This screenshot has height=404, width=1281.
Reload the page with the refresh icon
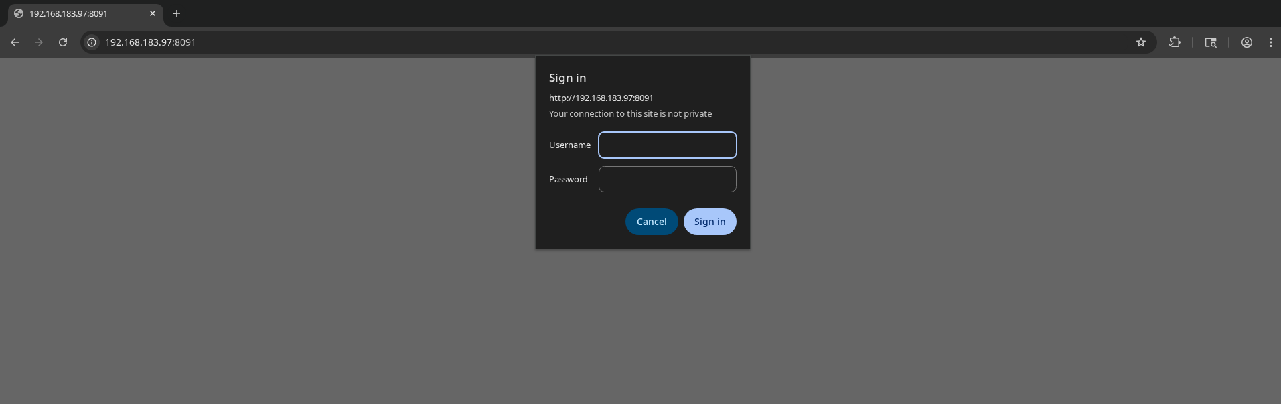pos(63,42)
